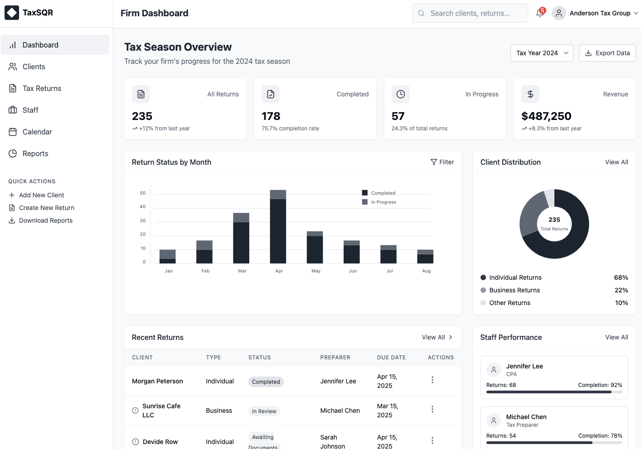Screen dimensions: 641x449
Task: Click the Revenue dollar sign icon
Action: 530,94
